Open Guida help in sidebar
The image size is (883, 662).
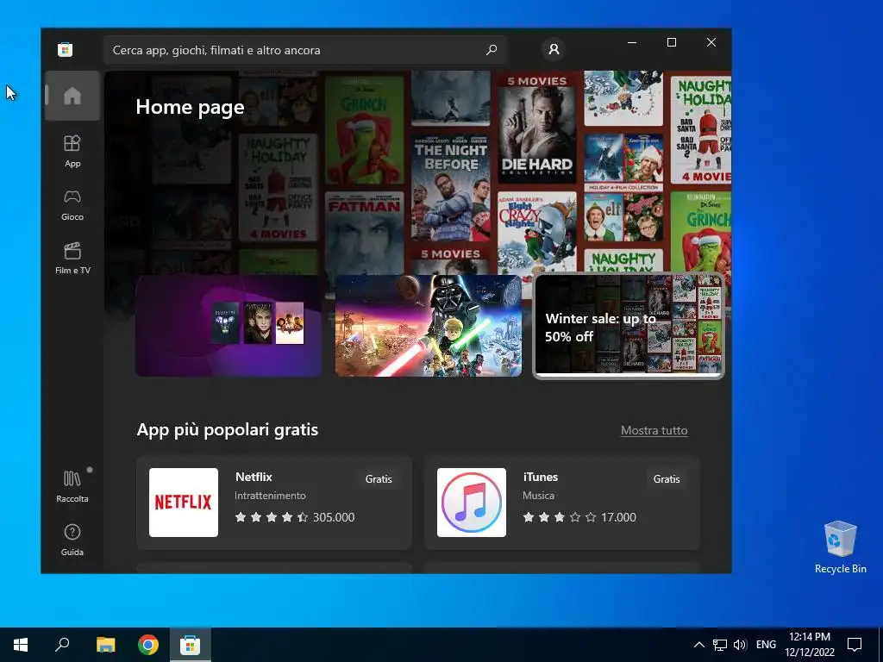tap(72, 540)
